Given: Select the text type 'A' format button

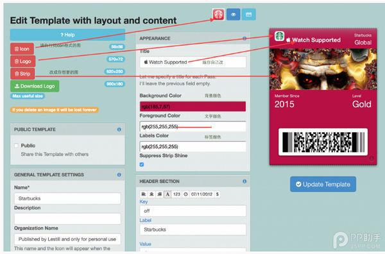Looking at the screenshot, I should [167, 194].
